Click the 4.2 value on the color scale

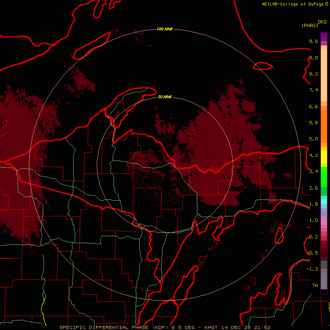tap(313, 155)
